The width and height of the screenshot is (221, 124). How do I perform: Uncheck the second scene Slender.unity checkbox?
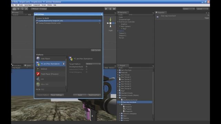coord(37,23)
